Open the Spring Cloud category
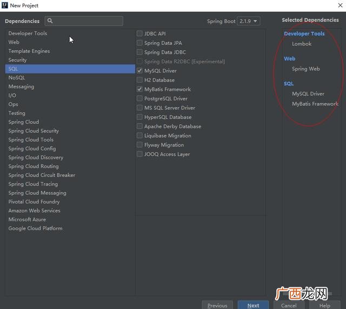The width and height of the screenshot is (346, 309). [x=70, y=122]
